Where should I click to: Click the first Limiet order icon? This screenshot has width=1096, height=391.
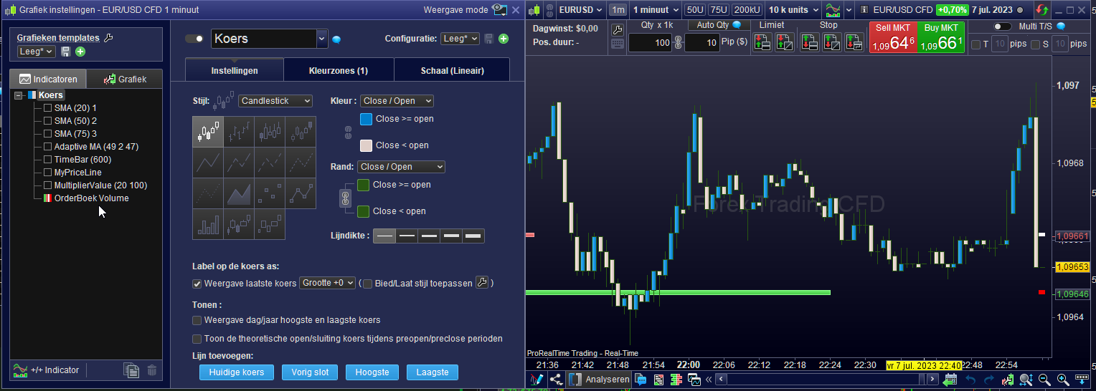762,42
